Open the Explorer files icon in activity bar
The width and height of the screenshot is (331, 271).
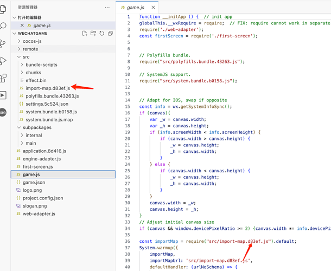coord(3,9)
